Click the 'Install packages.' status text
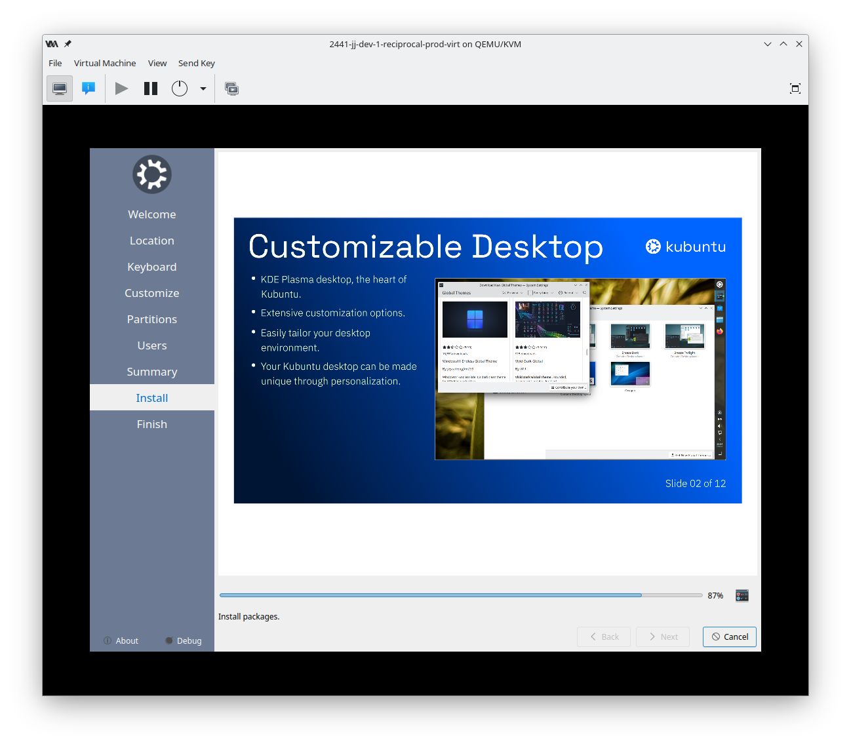851x746 pixels. tap(249, 616)
